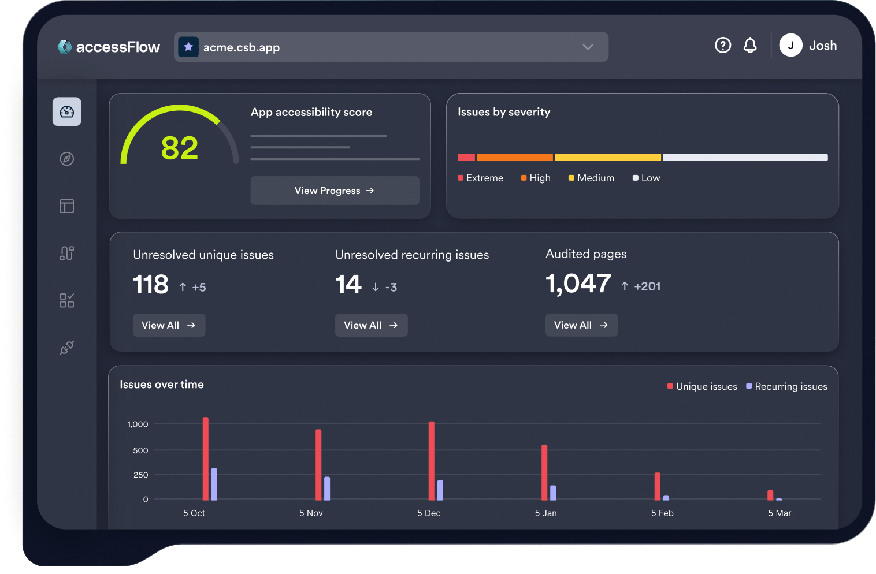The image size is (876, 574).
Task: View all audited pages
Action: [581, 325]
